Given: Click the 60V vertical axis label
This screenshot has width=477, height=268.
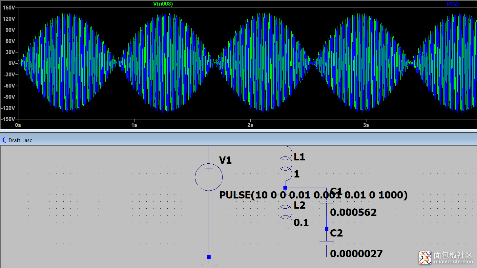Looking at the screenshot, I should click(x=10, y=41).
